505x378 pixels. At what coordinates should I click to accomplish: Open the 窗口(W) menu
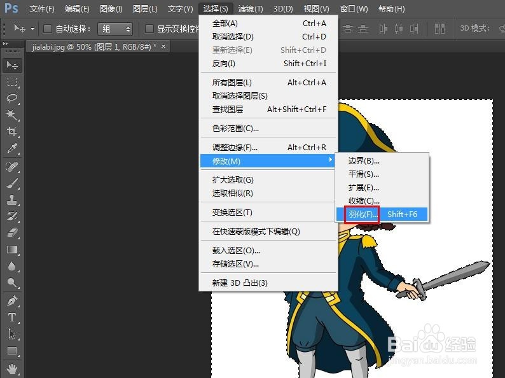[354, 9]
